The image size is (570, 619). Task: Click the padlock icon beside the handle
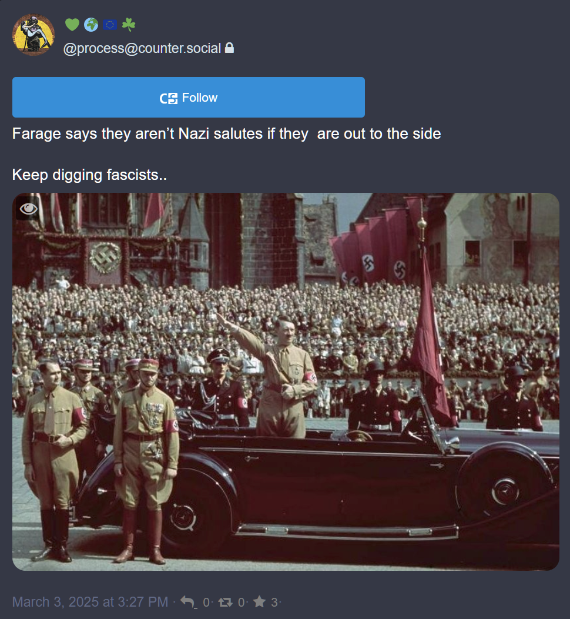point(229,48)
